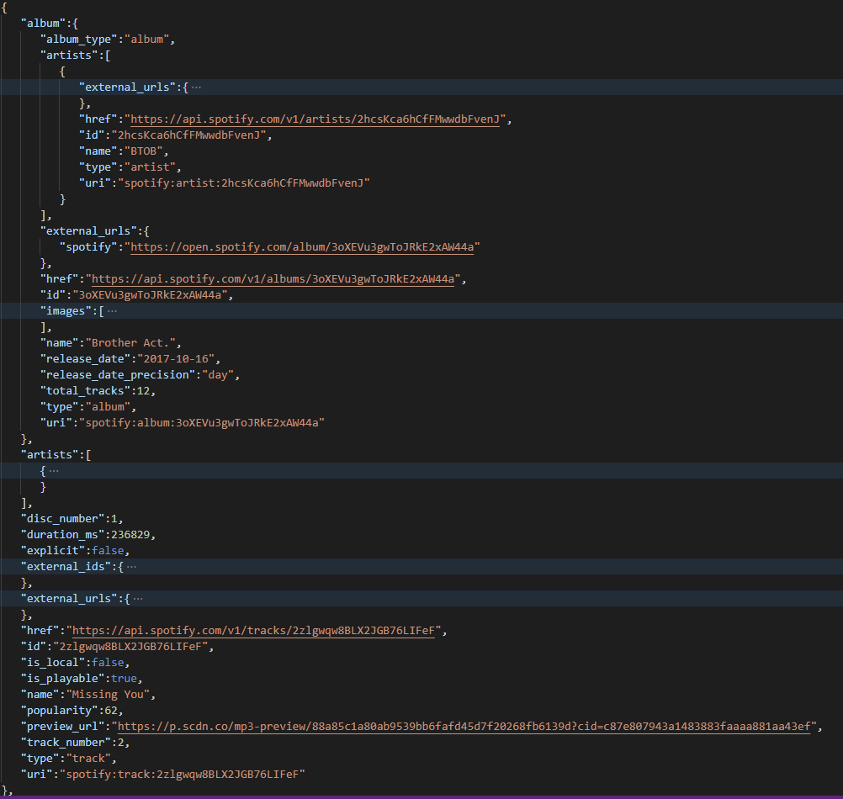Click the top-level "artists" key
Screen dimensions: 843x799
click(50, 454)
